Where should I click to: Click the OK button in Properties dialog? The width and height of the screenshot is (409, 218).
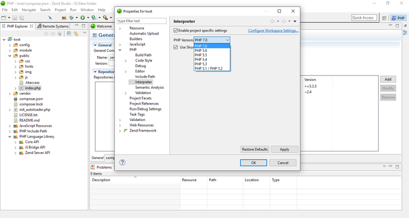click(253, 162)
